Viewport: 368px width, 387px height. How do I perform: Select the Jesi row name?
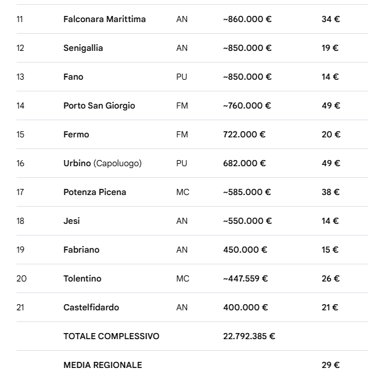(x=71, y=221)
